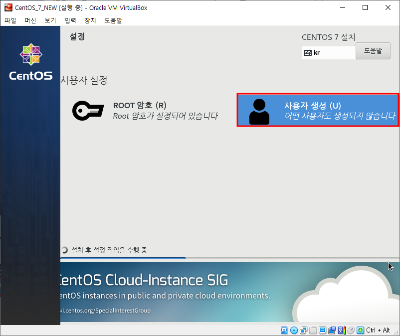400x336 pixels.
Task: Click the virtualization features V icon
Action: (340, 330)
